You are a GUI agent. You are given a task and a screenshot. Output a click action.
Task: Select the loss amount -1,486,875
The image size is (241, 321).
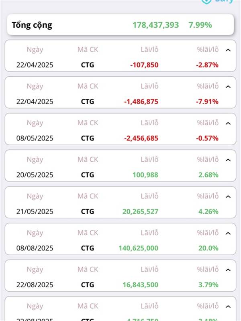tap(141, 102)
